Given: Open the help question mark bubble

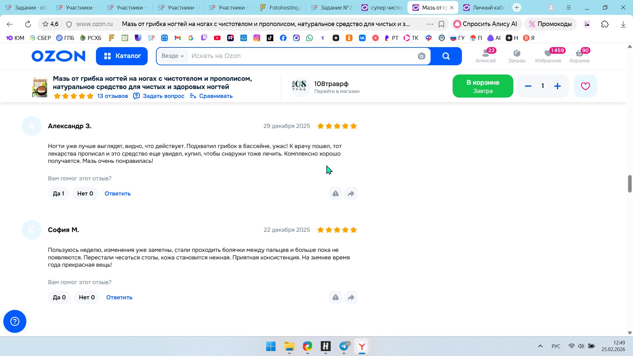Looking at the screenshot, I should point(15,321).
